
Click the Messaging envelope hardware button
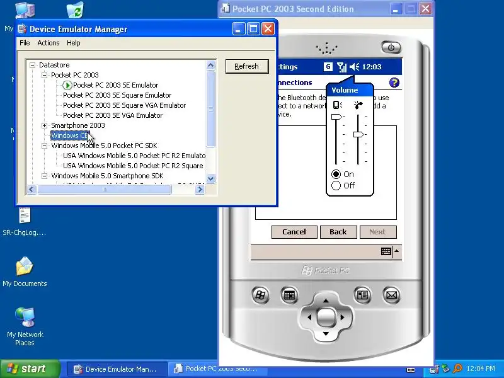click(x=391, y=295)
